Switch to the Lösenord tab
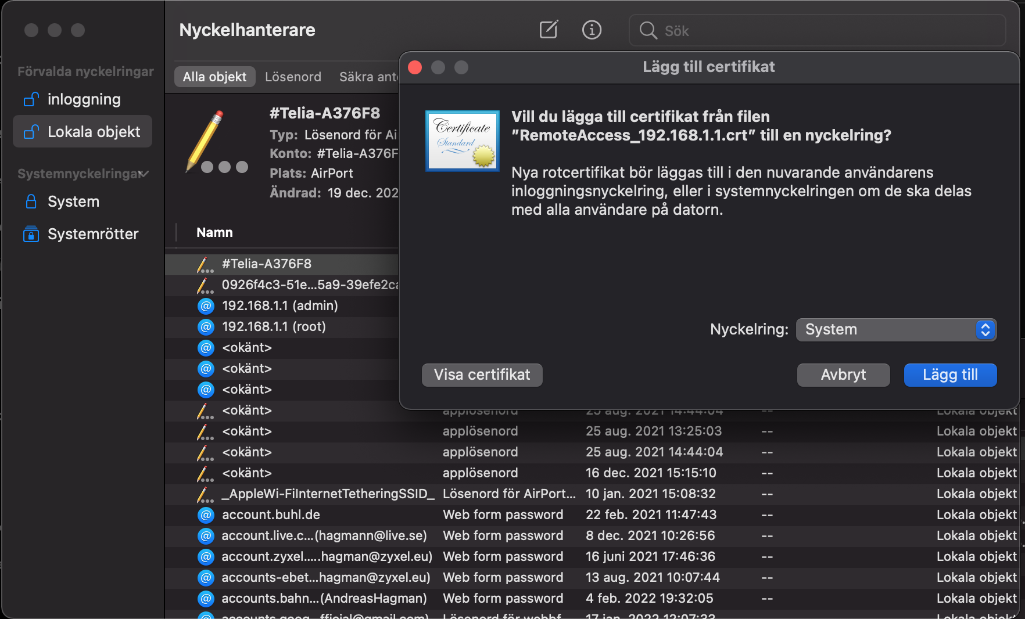Screen dimensions: 1025x619 point(293,77)
